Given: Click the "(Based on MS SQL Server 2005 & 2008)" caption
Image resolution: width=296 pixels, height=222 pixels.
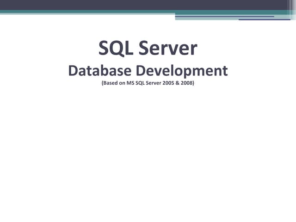Looking at the screenshot, I should click(148, 85).
